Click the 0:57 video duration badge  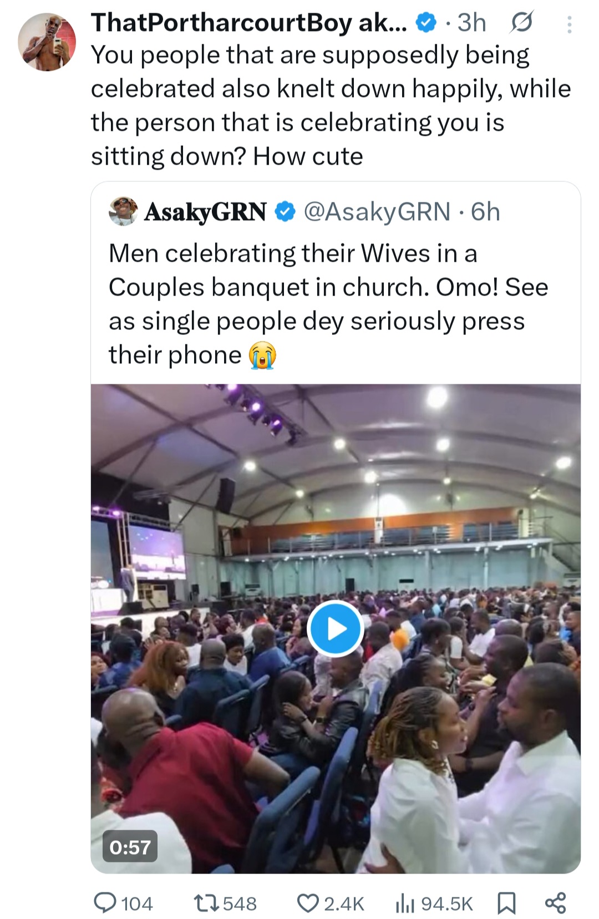click(130, 847)
